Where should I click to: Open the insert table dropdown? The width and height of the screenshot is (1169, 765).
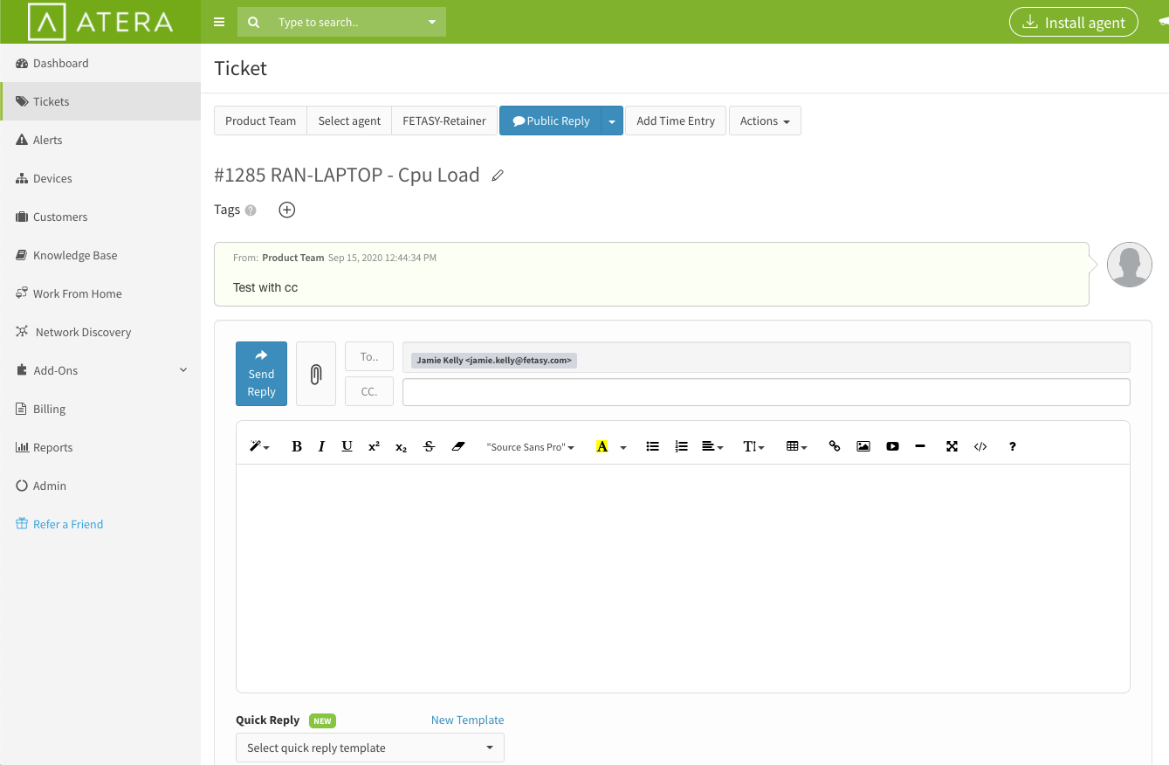[x=796, y=446]
